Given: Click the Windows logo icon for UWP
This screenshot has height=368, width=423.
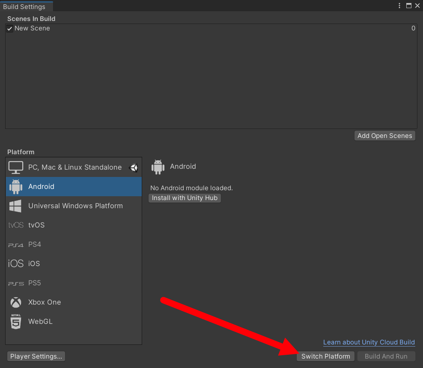Looking at the screenshot, I should click(x=15, y=206).
